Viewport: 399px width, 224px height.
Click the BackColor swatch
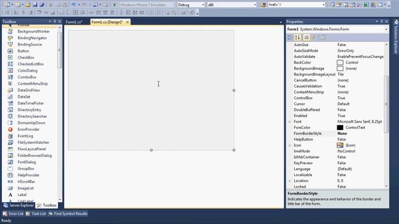pyautogui.click(x=340, y=62)
